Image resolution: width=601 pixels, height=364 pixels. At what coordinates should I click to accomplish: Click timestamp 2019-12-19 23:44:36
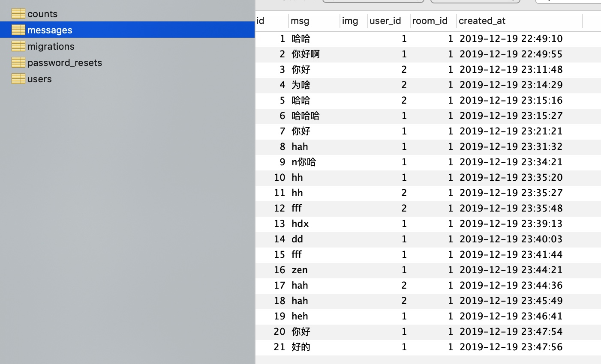click(x=511, y=285)
